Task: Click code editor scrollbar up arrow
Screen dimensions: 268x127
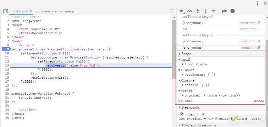Action: point(174,18)
